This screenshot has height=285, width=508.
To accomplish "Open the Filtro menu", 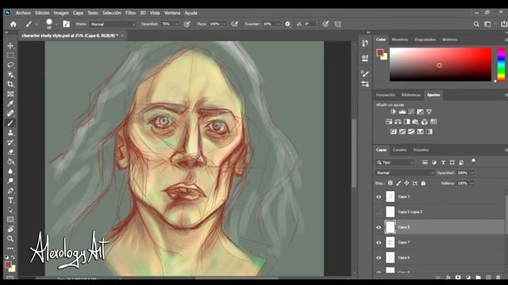I will click(130, 13).
